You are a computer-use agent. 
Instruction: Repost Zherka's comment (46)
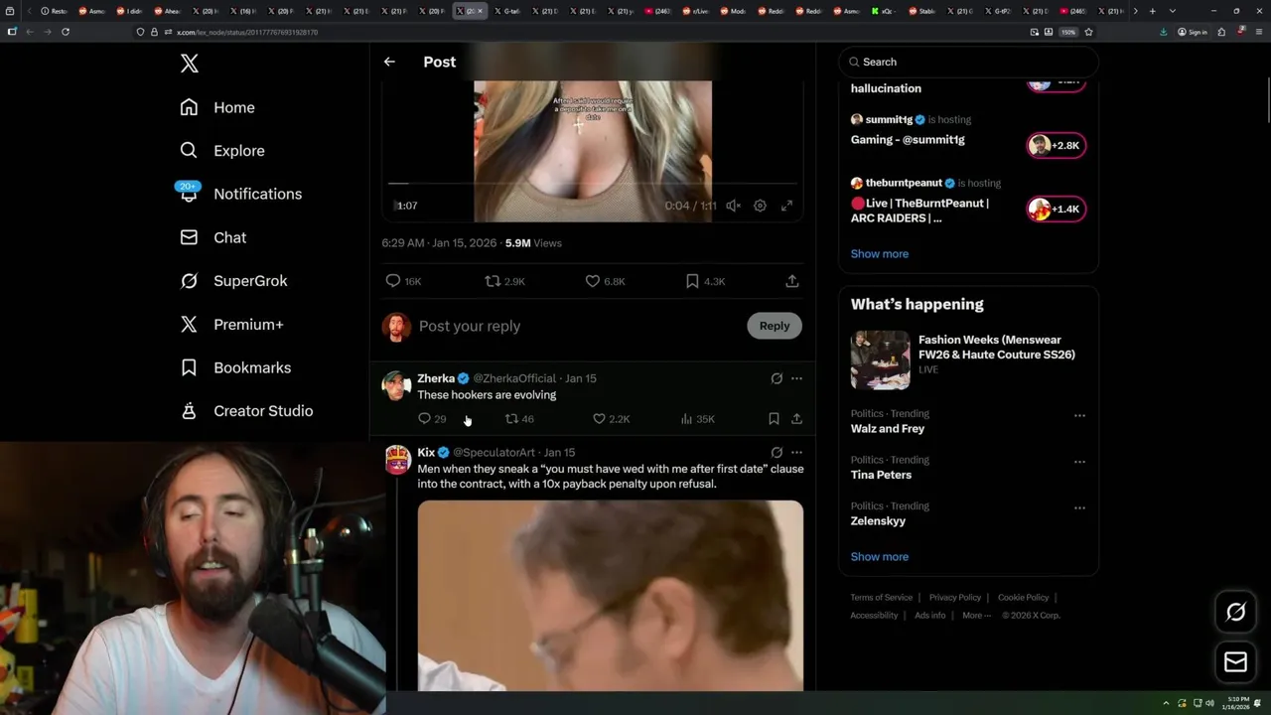point(519,419)
